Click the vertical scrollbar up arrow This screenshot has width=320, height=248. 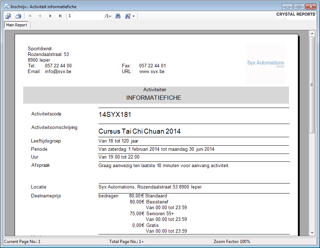tap(312, 33)
